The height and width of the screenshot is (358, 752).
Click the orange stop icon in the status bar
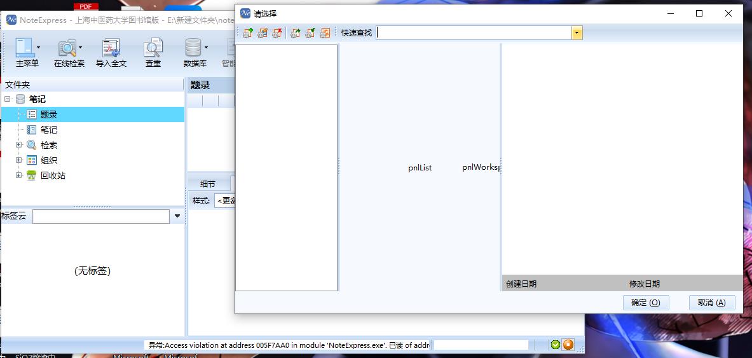click(x=568, y=345)
